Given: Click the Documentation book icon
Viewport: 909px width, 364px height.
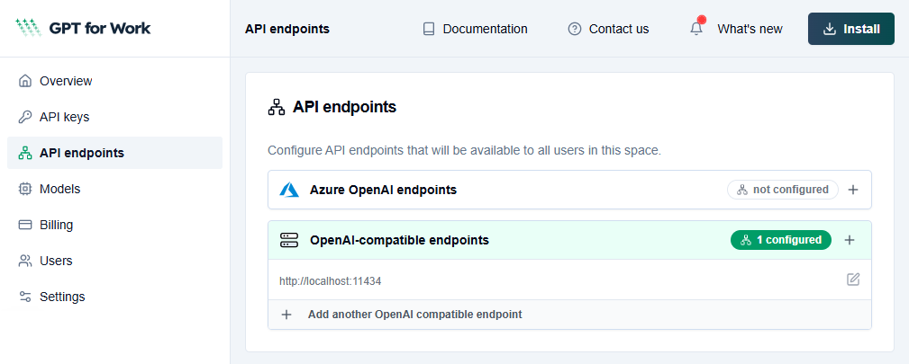Looking at the screenshot, I should [x=429, y=29].
